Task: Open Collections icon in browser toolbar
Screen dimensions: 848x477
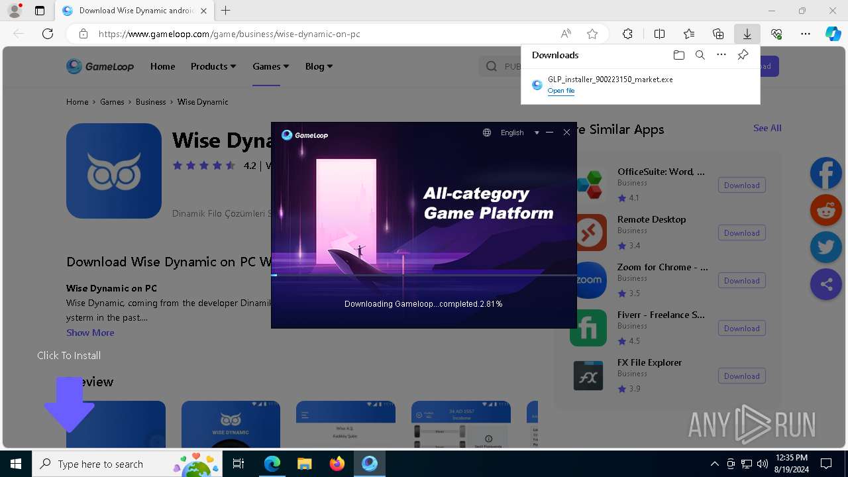Action: tap(718, 34)
